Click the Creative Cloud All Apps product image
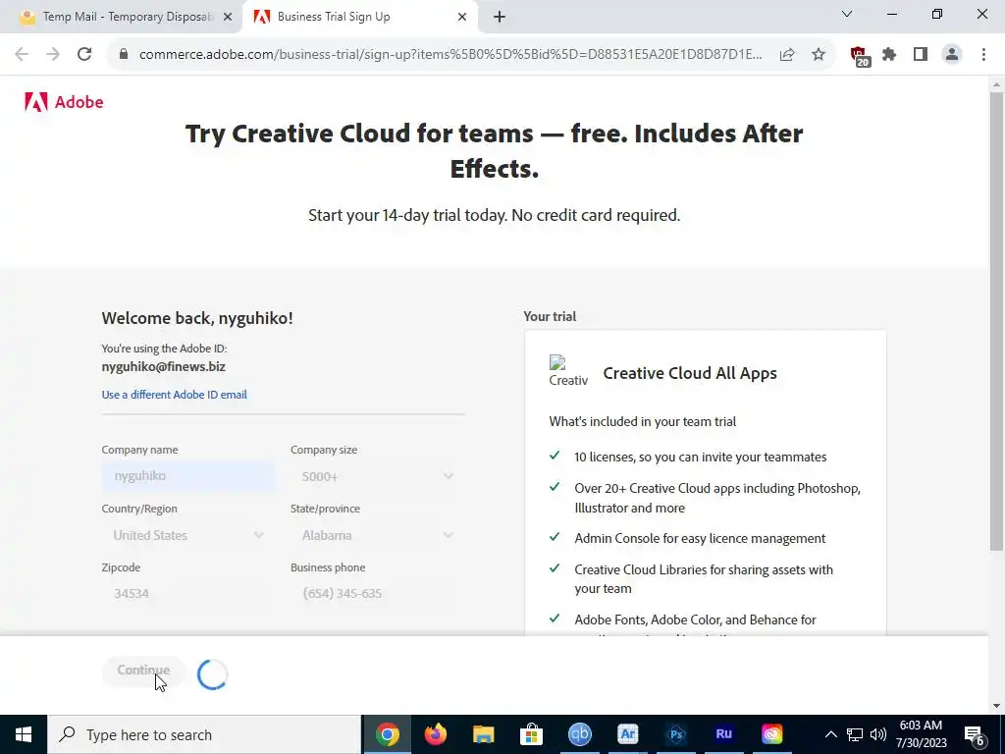 (568, 371)
